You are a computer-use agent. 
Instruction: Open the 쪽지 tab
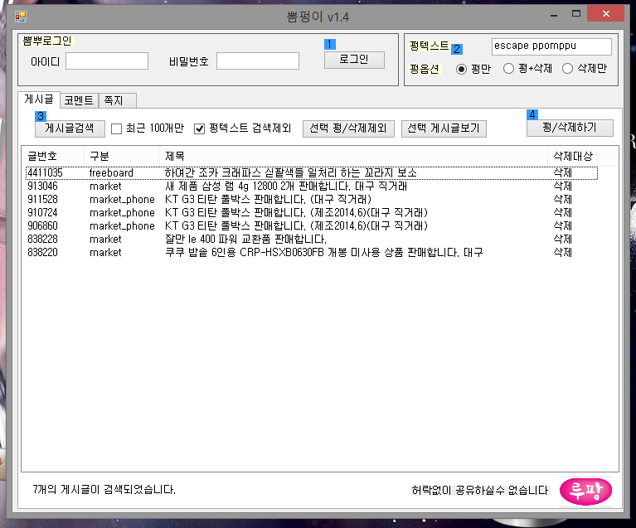point(112,100)
